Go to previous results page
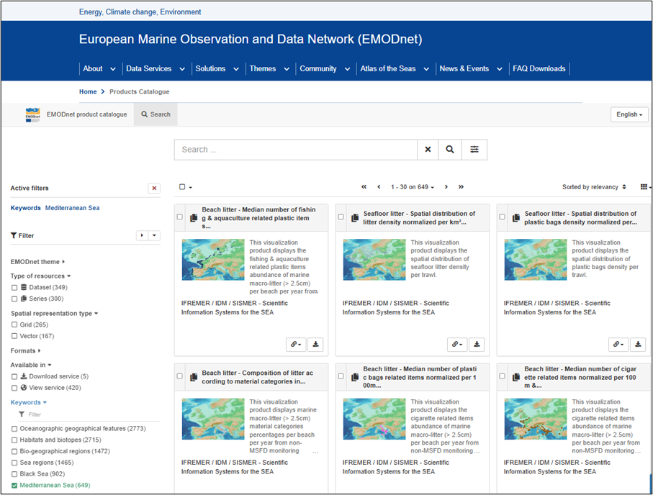This screenshot has height=495, width=653. (379, 187)
